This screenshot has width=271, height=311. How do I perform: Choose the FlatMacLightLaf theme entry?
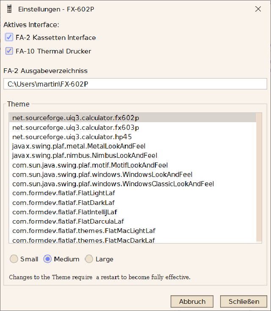click(133, 231)
